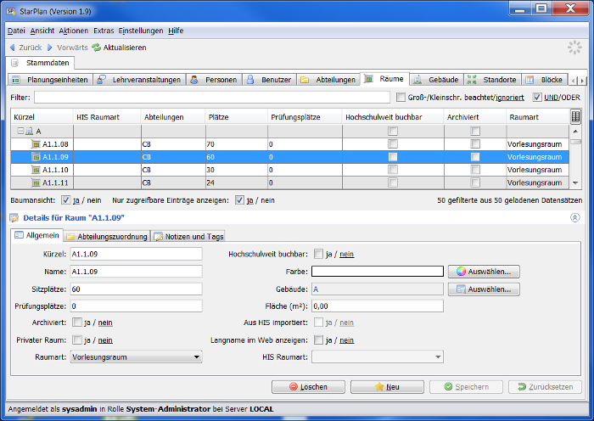The image size is (594, 421).
Task: Click the Vorwärts forward arrow icon
Action: (49, 48)
